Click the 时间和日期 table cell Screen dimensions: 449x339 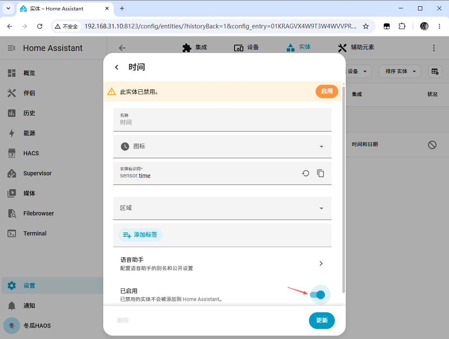[x=365, y=144]
